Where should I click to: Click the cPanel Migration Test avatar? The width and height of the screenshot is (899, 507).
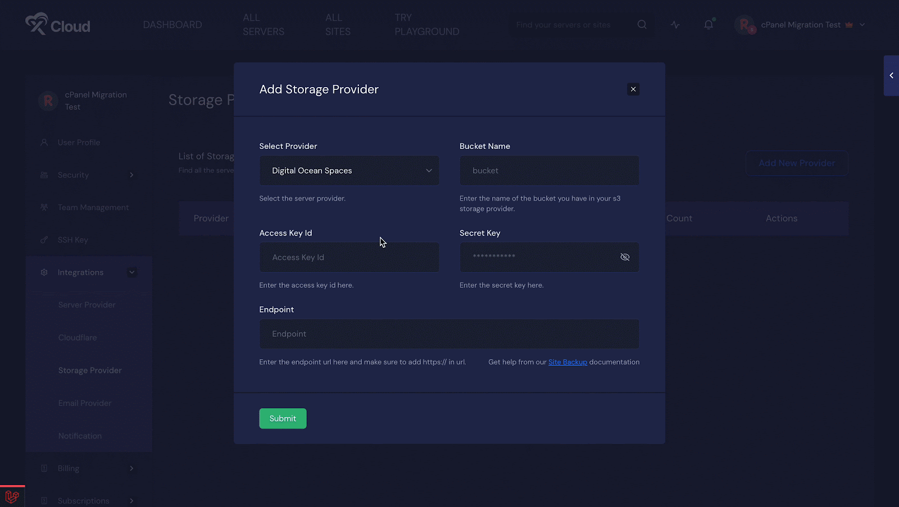point(745,25)
